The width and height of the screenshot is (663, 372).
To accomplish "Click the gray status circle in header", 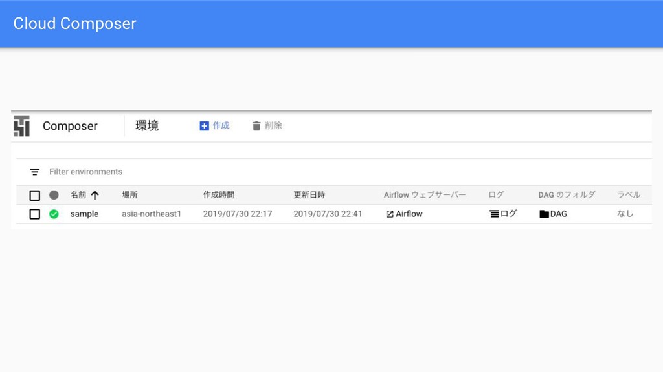I will coord(54,195).
